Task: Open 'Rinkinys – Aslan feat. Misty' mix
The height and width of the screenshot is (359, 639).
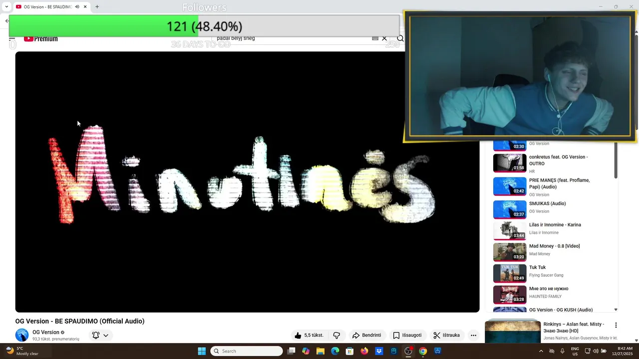Action: (574, 327)
